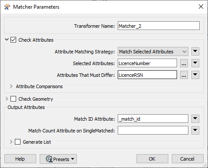The image size is (208, 168).
Task: Expand the Check Geometry section chevron
Action: 7,99
